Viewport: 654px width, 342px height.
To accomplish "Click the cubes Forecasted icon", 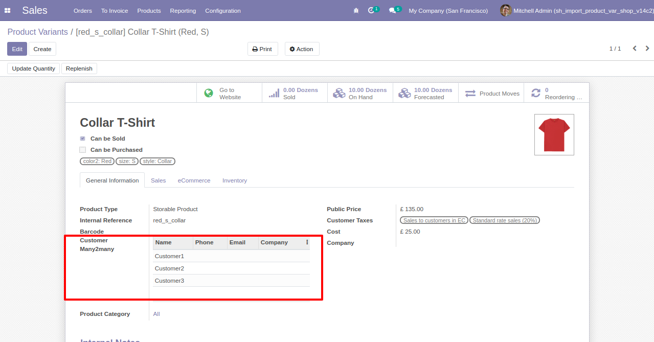I will (404, 93).
